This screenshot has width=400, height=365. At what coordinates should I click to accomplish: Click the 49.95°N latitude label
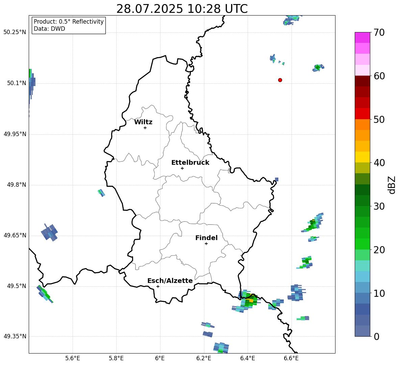coord(15,134)
